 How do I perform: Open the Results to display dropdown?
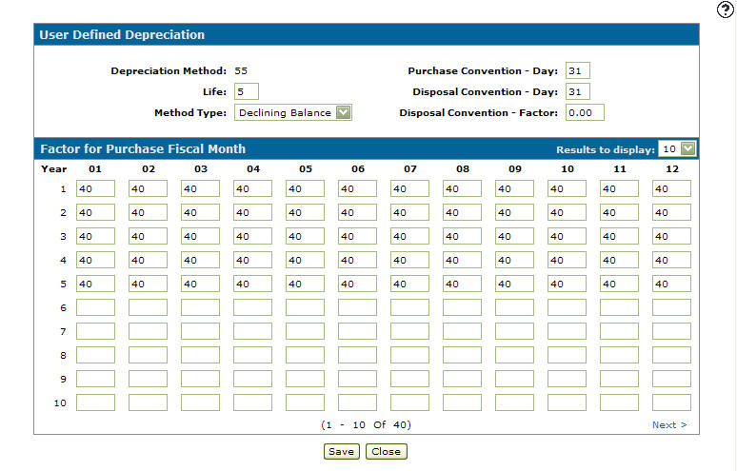pos(677,148)
